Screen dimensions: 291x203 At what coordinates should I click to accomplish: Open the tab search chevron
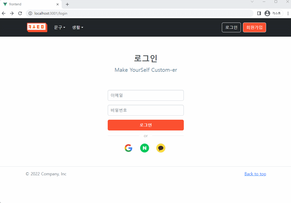tap(252, 2)
